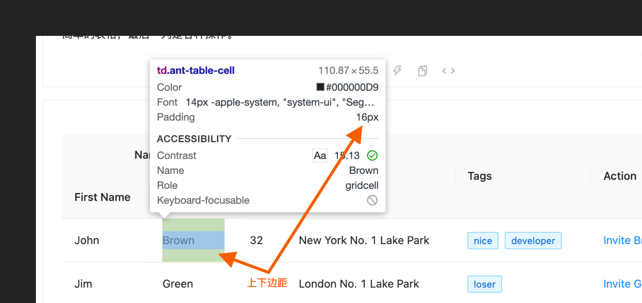Click the Invite link in Jim's row
Screen dimensions: 642x303
(622, 284)
